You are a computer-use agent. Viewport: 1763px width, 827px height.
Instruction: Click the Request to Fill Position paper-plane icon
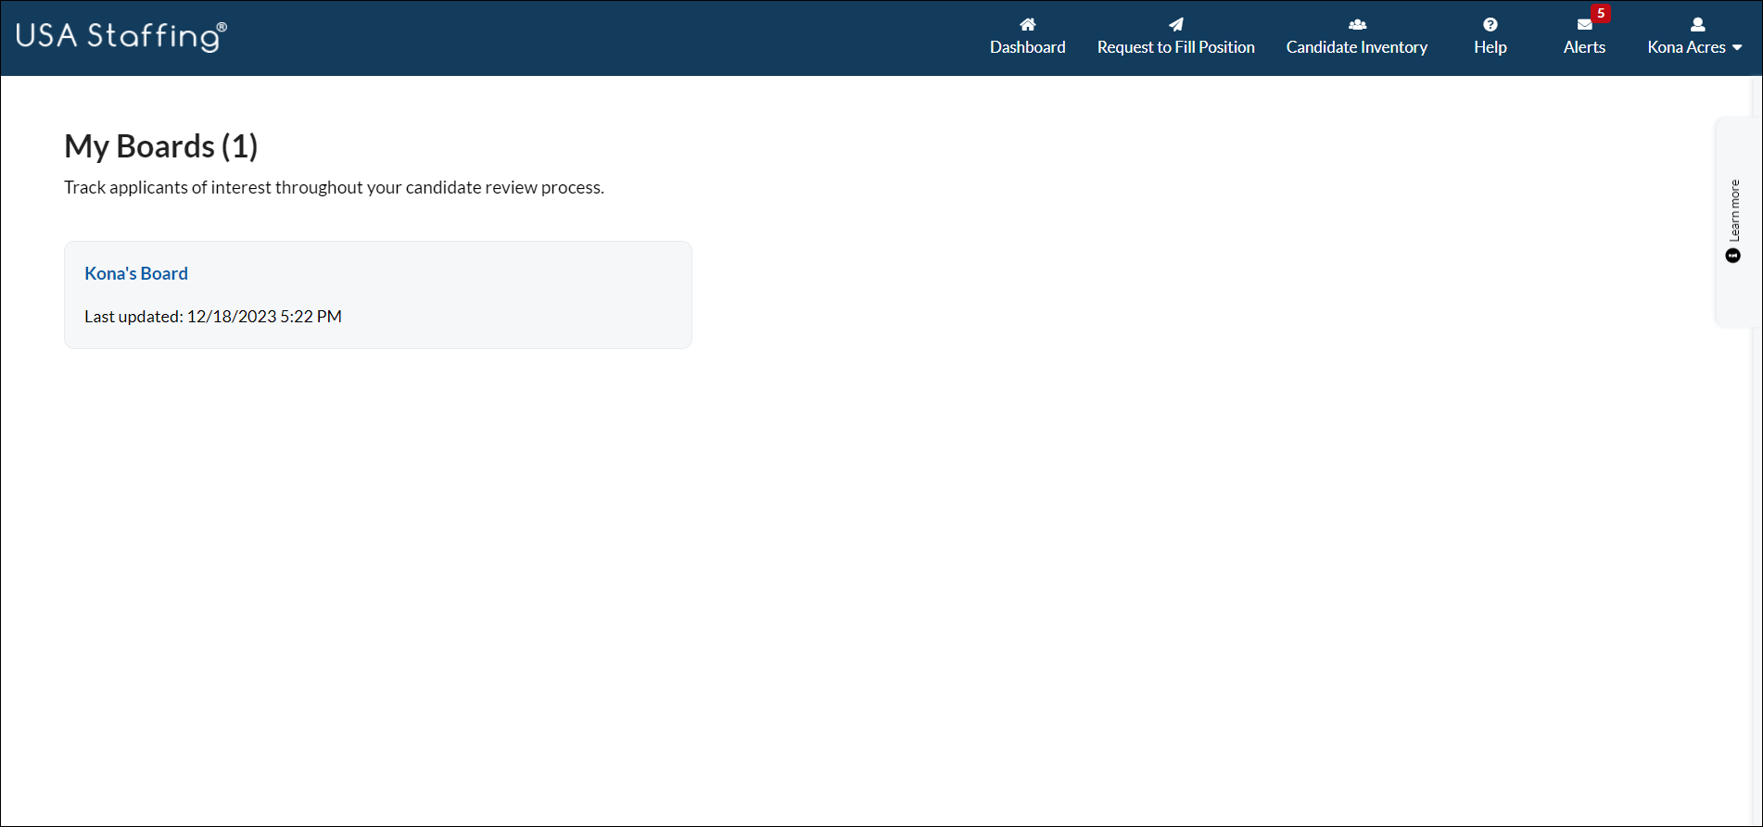1175,25
